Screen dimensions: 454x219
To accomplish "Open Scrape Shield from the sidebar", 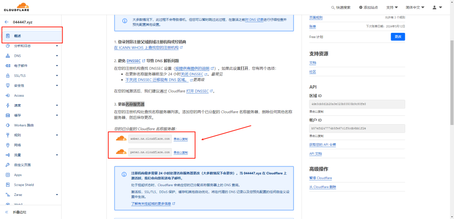I will [24, 184].
